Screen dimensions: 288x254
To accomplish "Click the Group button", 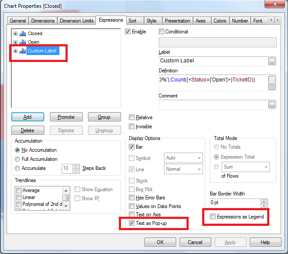I will [105, 117].
